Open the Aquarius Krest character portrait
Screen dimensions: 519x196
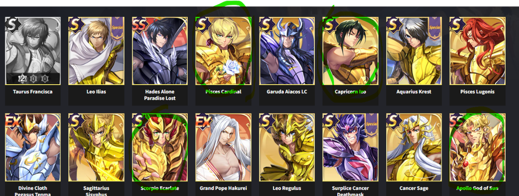[414, 51]
